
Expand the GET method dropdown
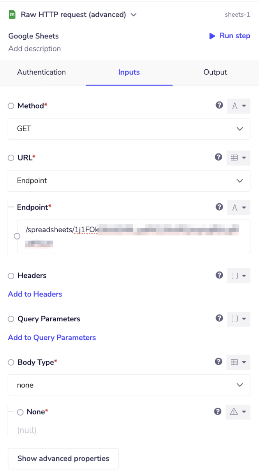point(129,129)
